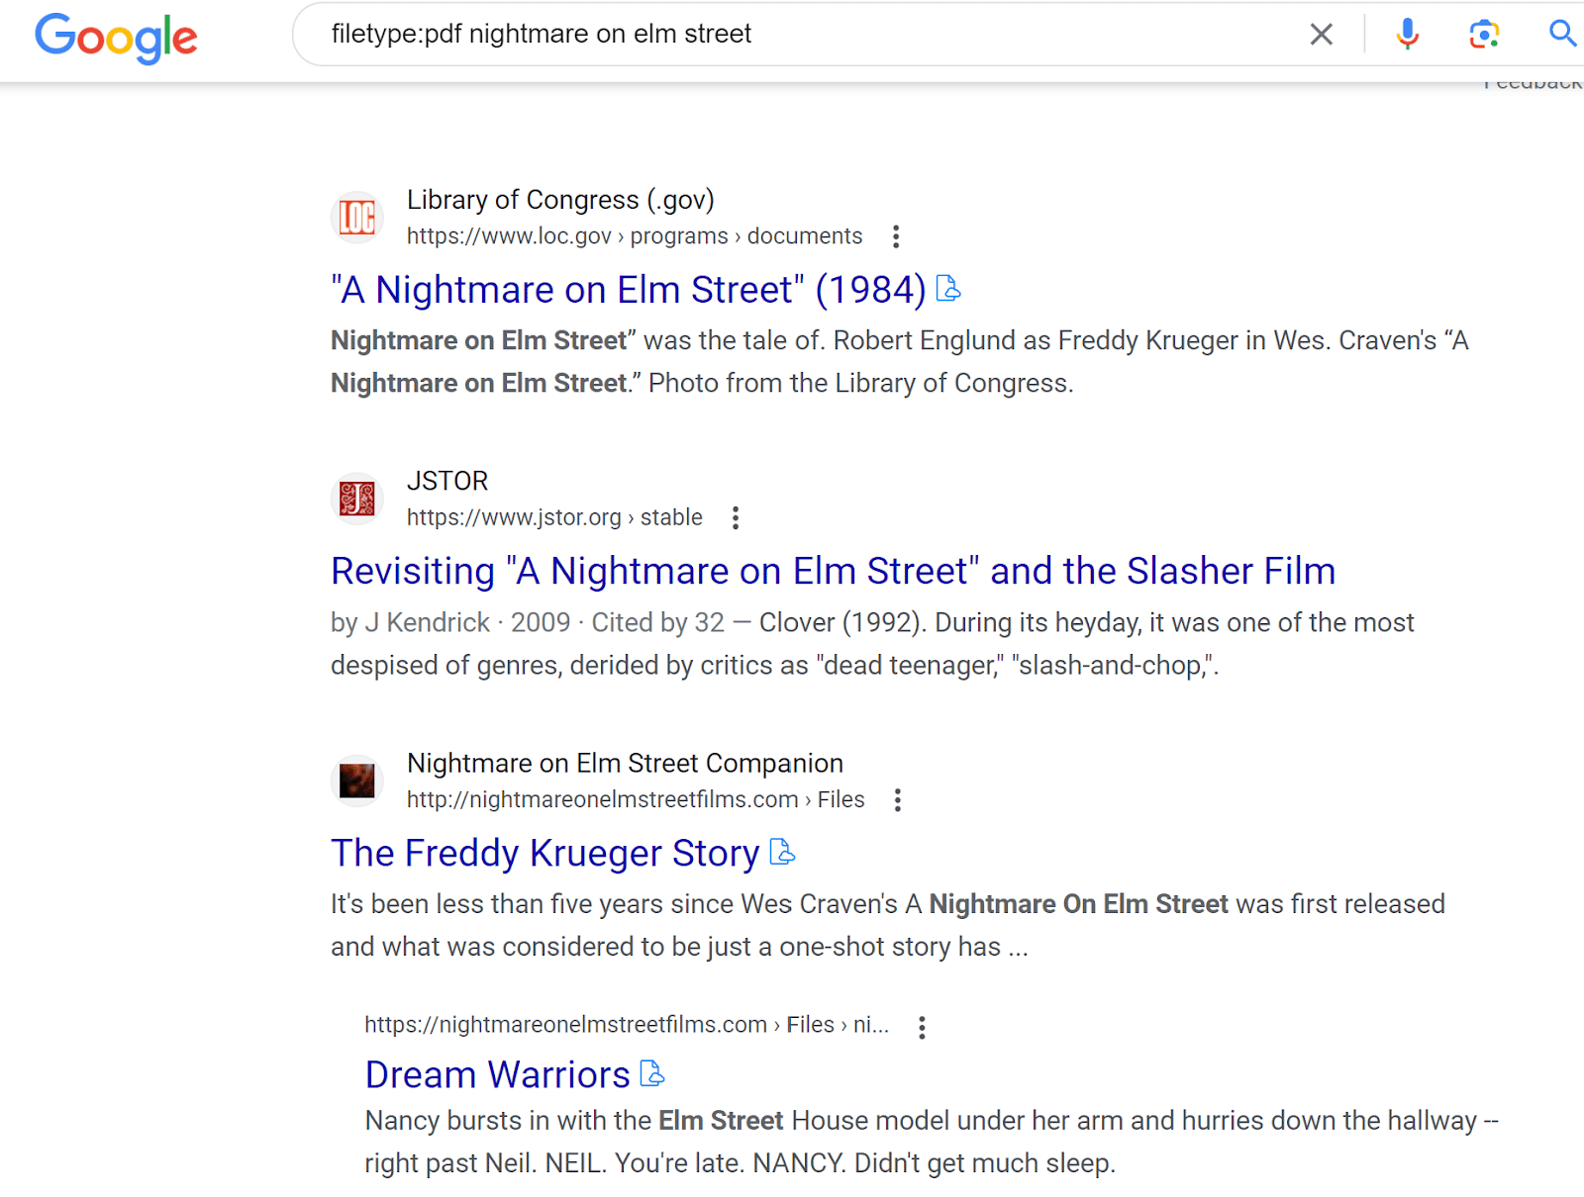1584x1197 pixels.
Task: Clear the search query with X
Action: tap(1321, 35)
